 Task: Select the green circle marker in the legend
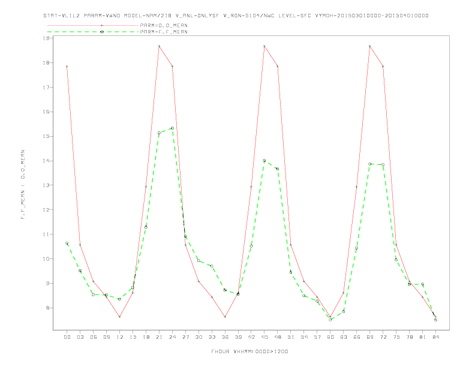point(102,32)
